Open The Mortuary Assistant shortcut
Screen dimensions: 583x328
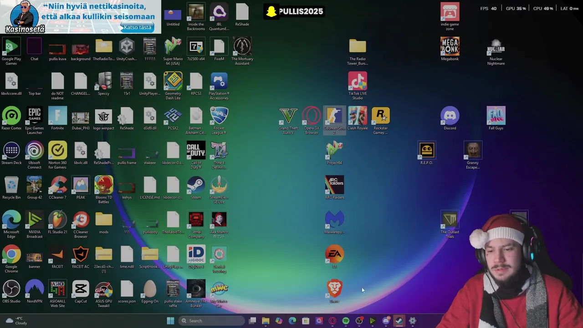click(x=242, y=51)
